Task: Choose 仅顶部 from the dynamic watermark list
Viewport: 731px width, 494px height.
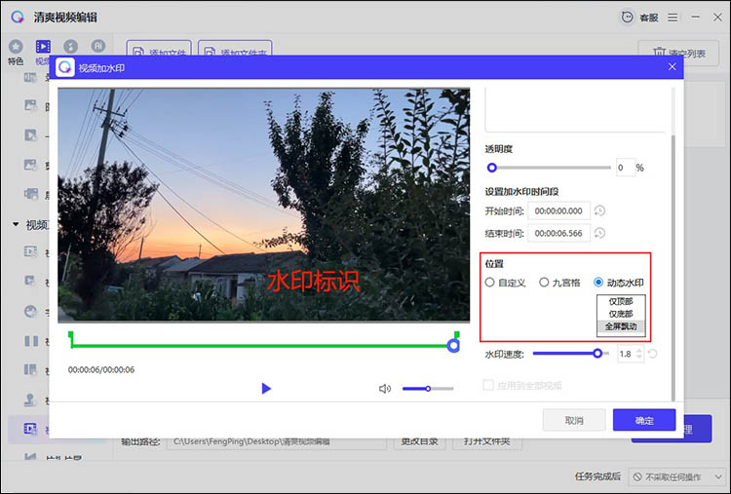Action: [621, 301]
